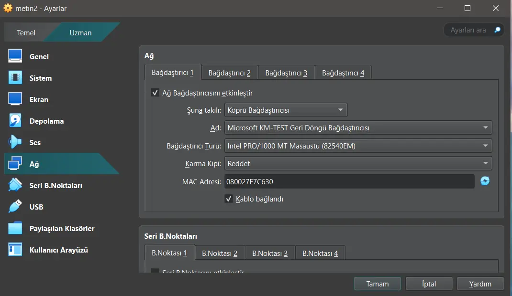This screenshot has height=296, width=512.
Task: Click the Depolama storage icon
Action: click(14, 121)
